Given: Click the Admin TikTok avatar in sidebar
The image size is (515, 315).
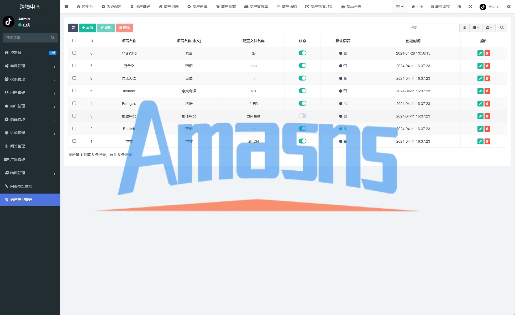Looking at the screenshot, I should (x=8, y=22).
